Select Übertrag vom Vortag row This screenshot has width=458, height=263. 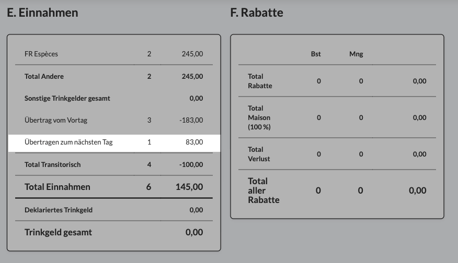coord(114,120)
